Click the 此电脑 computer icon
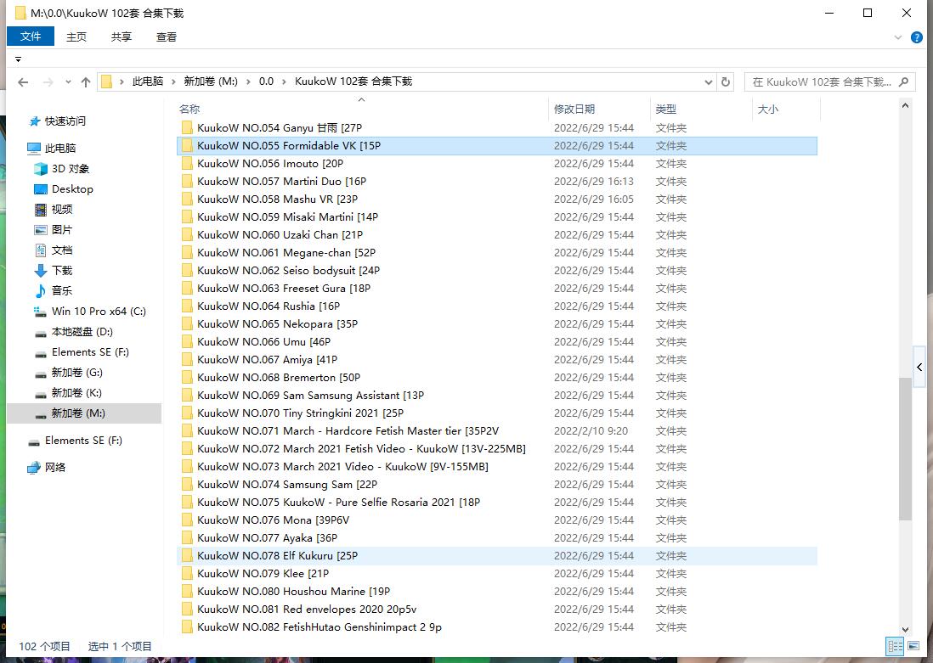Screen dimensions: 933x663 pos(34,148)
